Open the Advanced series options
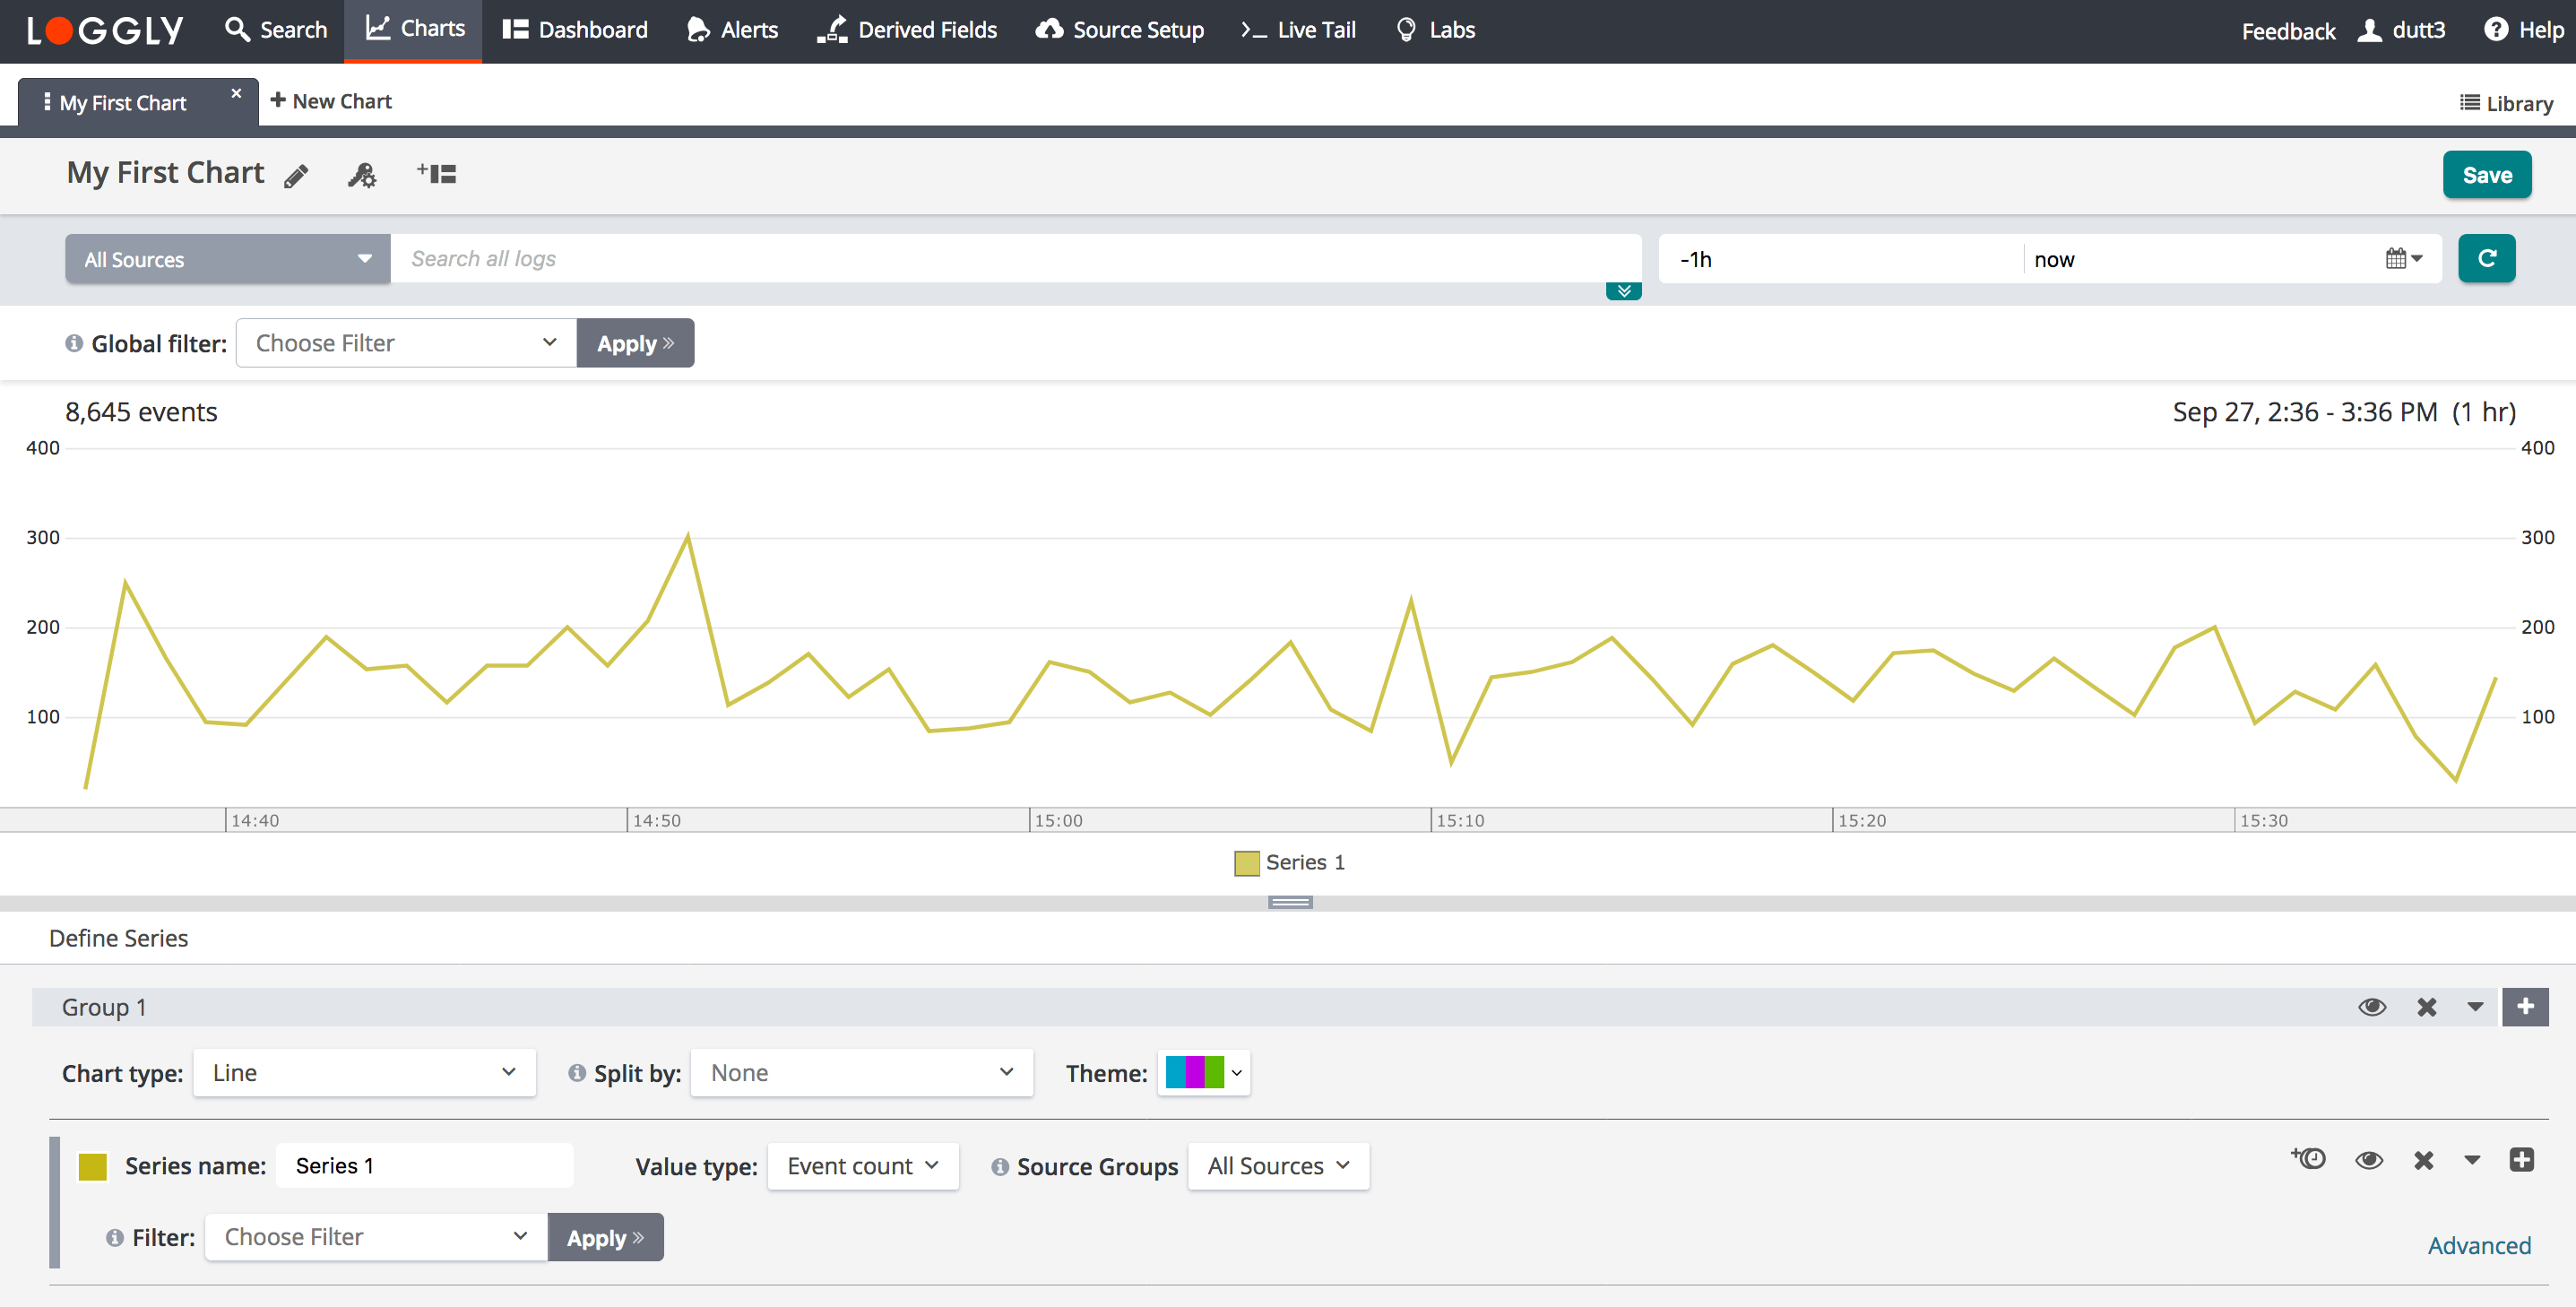Screen dimensions: 2576x1307 tap(2478, 1245)
